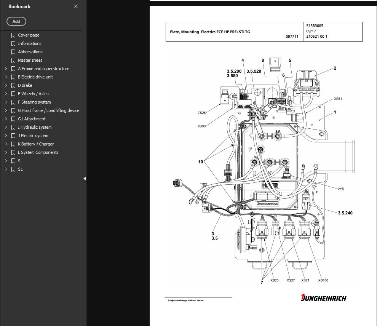Viewport: 377px width, 326px height.
Task: Click the Master sheet bookmark icon
Action: click(13, 60)
